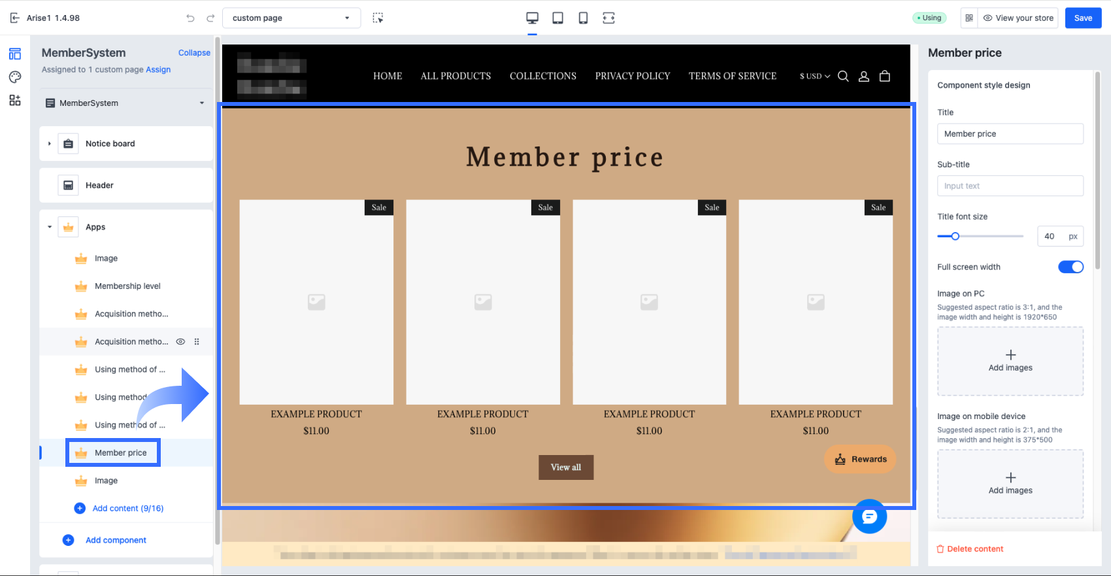Undo the last change
The width and height of the screenshot is (1111, 576).
click(x=190, y=18)
